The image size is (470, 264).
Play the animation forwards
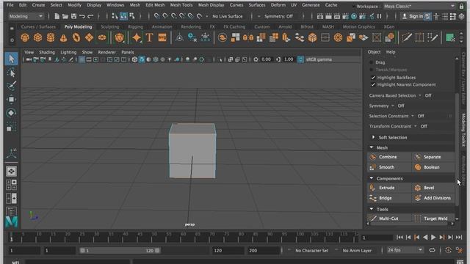[x=433, y=238]
